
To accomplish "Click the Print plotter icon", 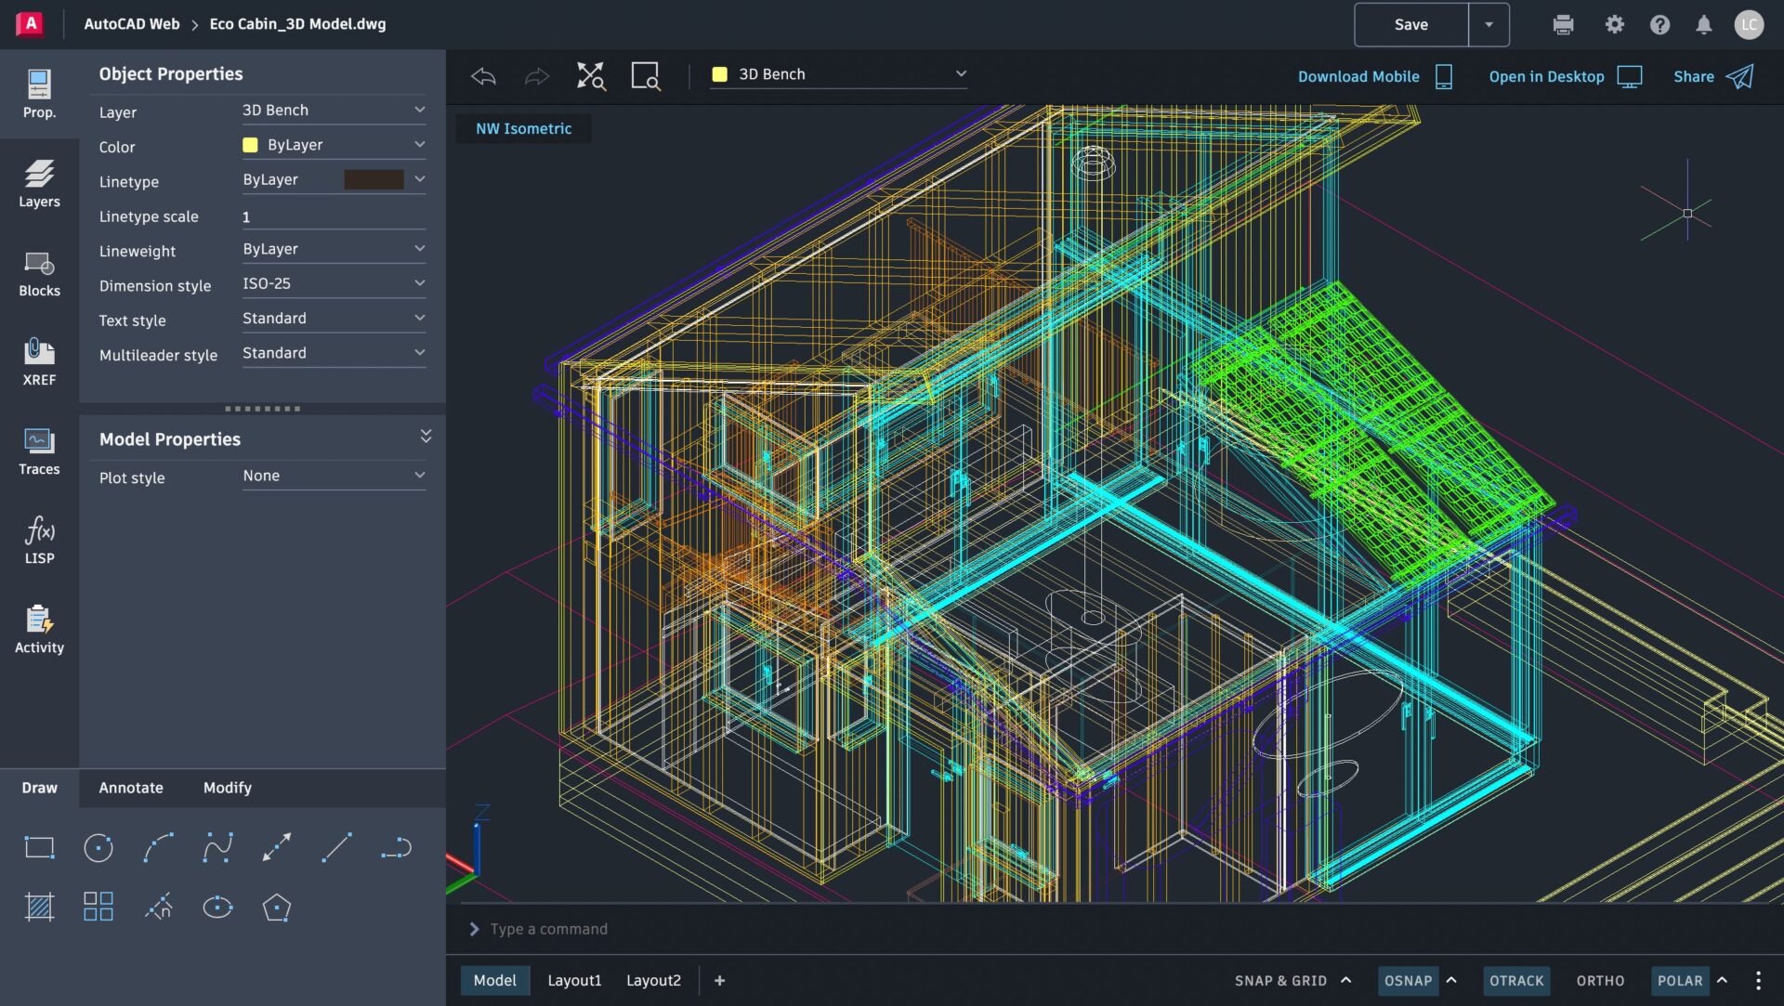I will coord(1563,25).
